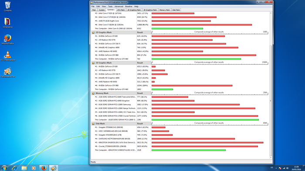
Task: Open Windows Explorer folder in taskbar
Action: 24,168
